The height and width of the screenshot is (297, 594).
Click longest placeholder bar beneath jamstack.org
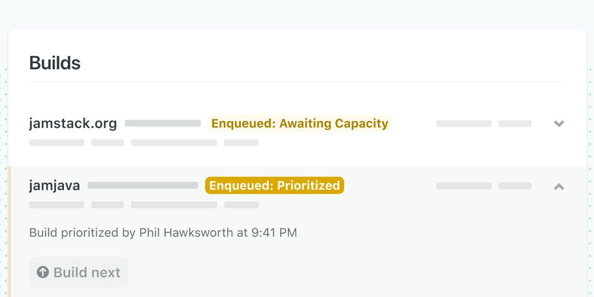174,143
